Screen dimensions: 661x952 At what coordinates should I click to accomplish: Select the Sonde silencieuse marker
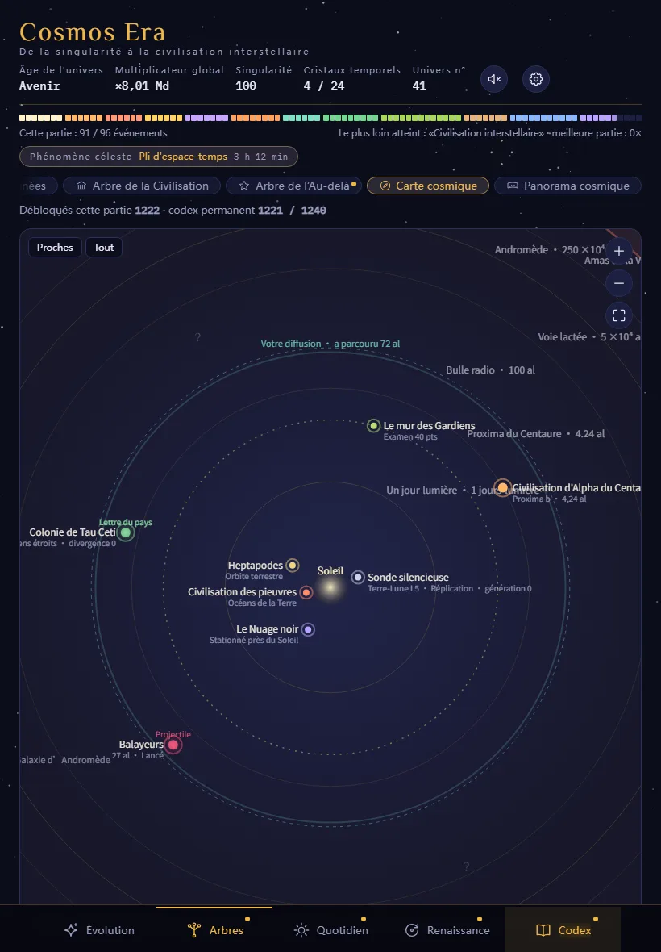pyautogui.click(x=358, y=578)
